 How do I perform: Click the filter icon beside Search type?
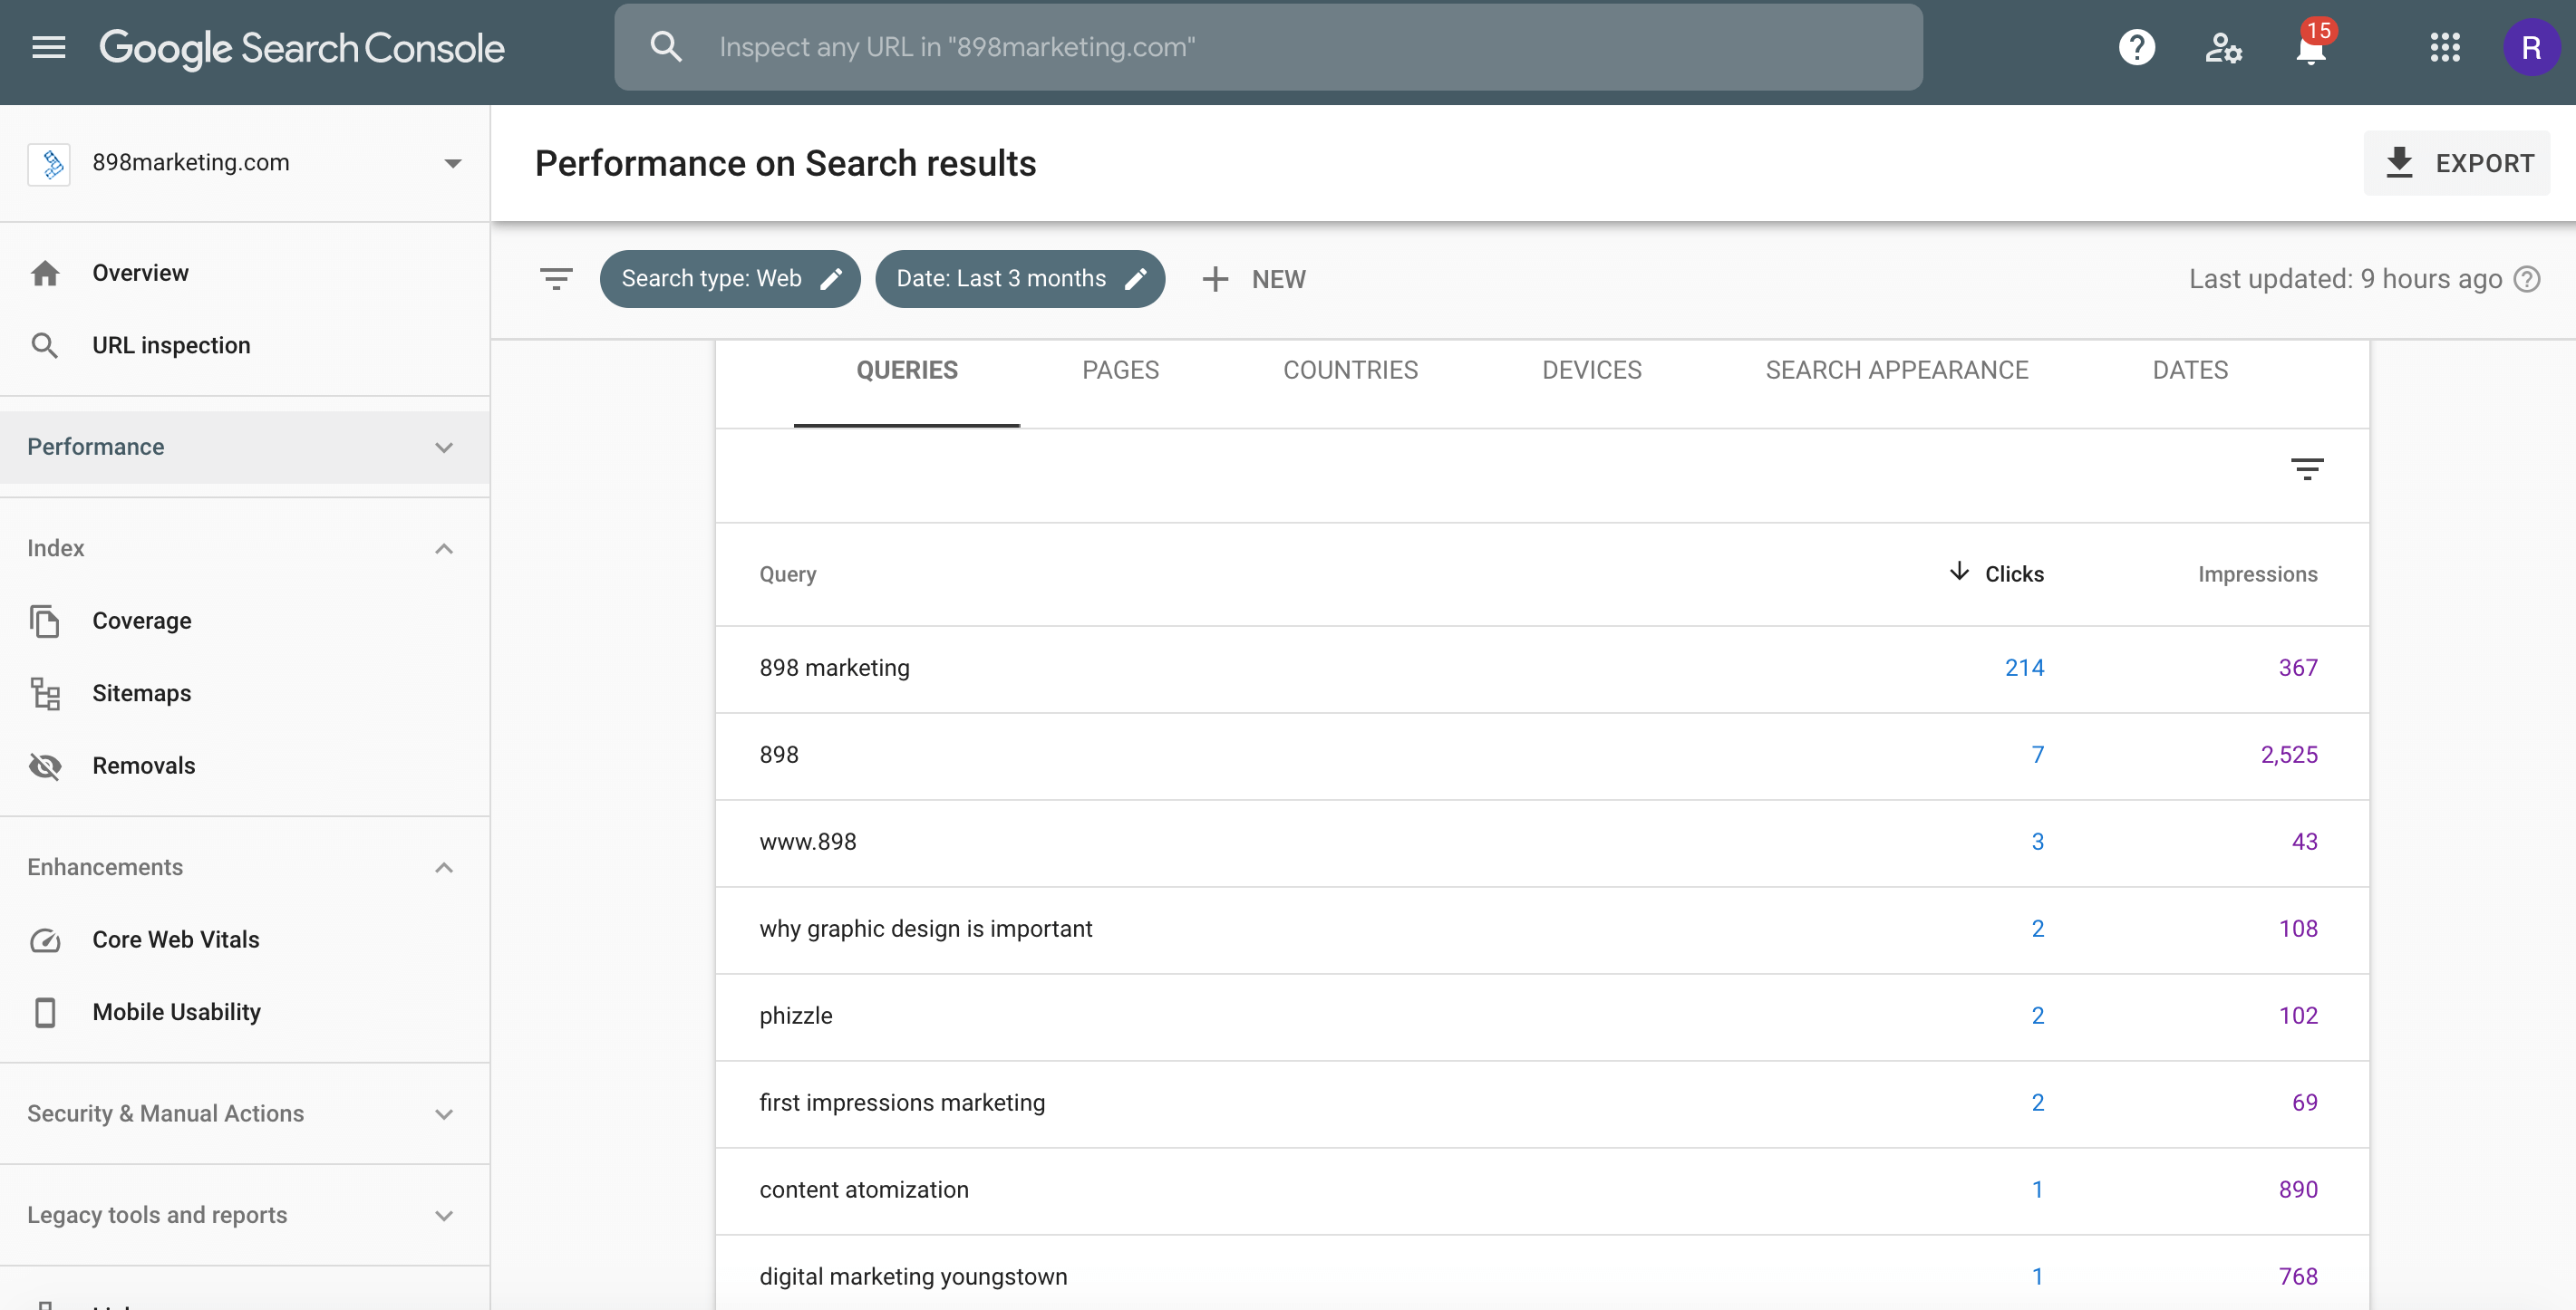coord(556,279)
